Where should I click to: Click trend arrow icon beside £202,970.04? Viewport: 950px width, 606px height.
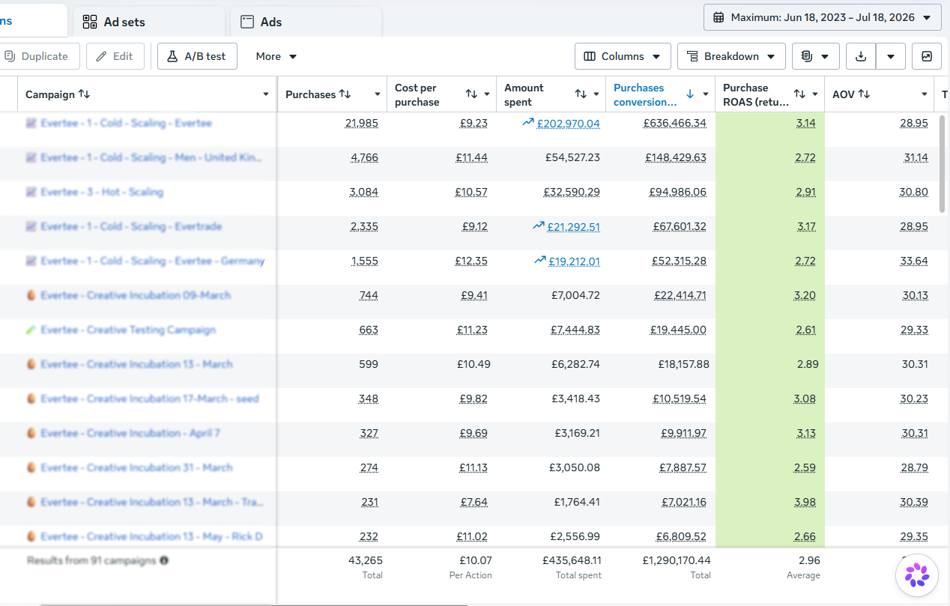tap(528, 122)
